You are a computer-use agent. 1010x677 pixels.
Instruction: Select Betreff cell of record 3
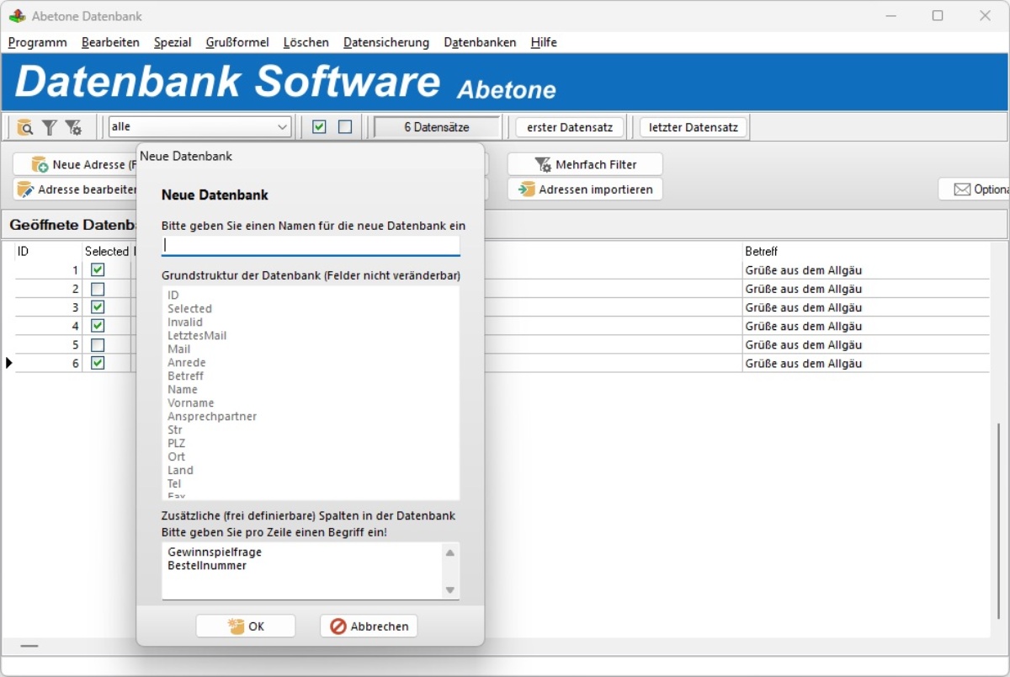click(866, 307)
